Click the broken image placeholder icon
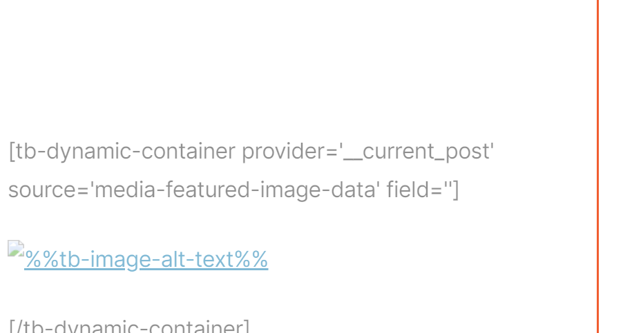Screen dimensions: 623x333 click(16, 249)
